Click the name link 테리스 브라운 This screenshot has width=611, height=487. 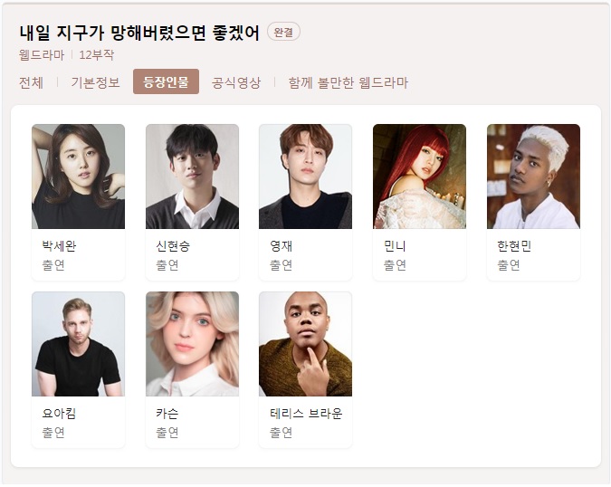[306, 414]
